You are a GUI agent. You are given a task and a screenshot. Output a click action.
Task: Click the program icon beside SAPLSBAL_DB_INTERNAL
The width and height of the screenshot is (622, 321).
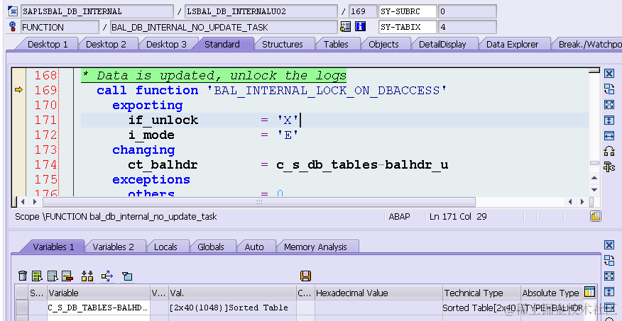click(x=13, y=11)
